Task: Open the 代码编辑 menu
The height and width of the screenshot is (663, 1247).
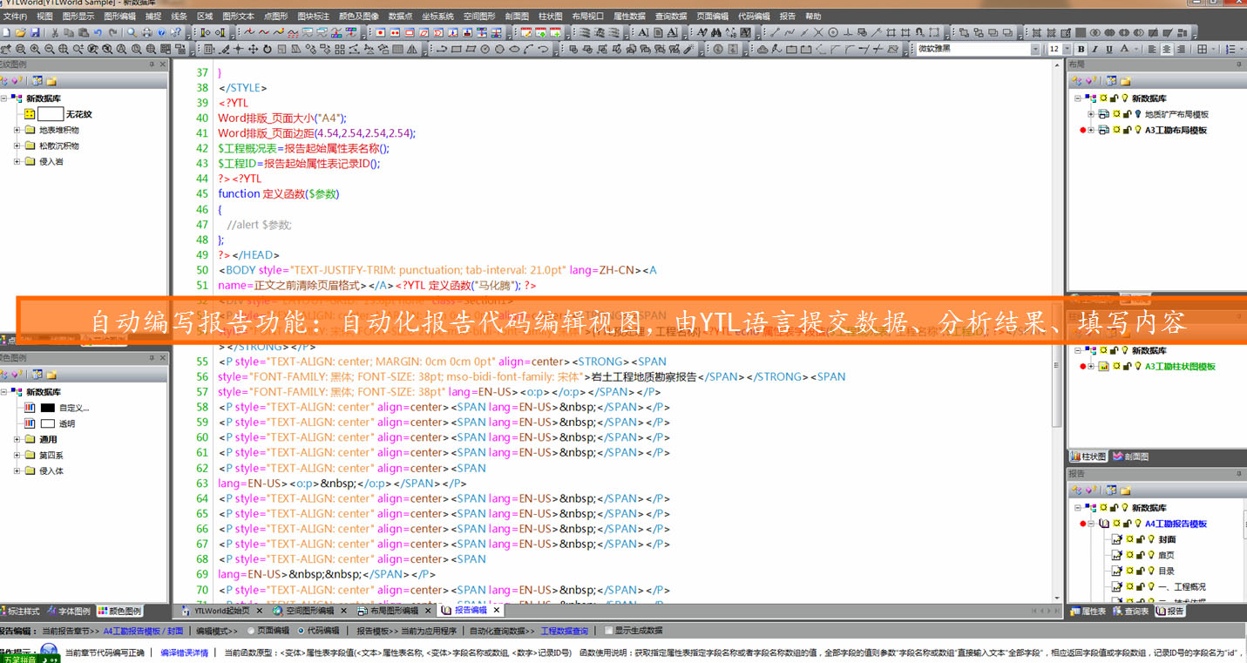Action: [x=754, y=16]
